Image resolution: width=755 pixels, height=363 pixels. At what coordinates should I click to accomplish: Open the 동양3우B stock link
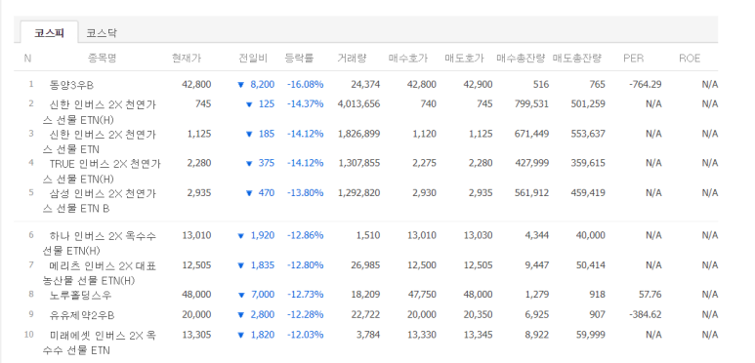click(x=71, y=85)
